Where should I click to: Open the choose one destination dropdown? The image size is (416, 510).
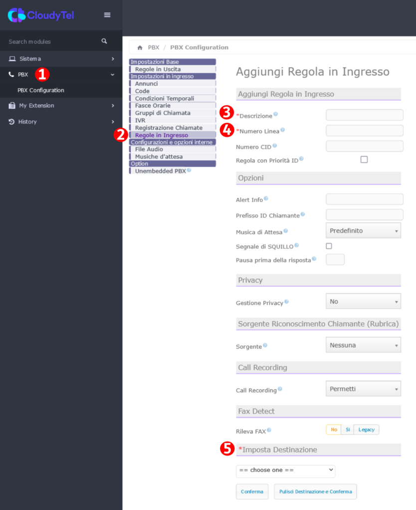[x=285, y=470]
